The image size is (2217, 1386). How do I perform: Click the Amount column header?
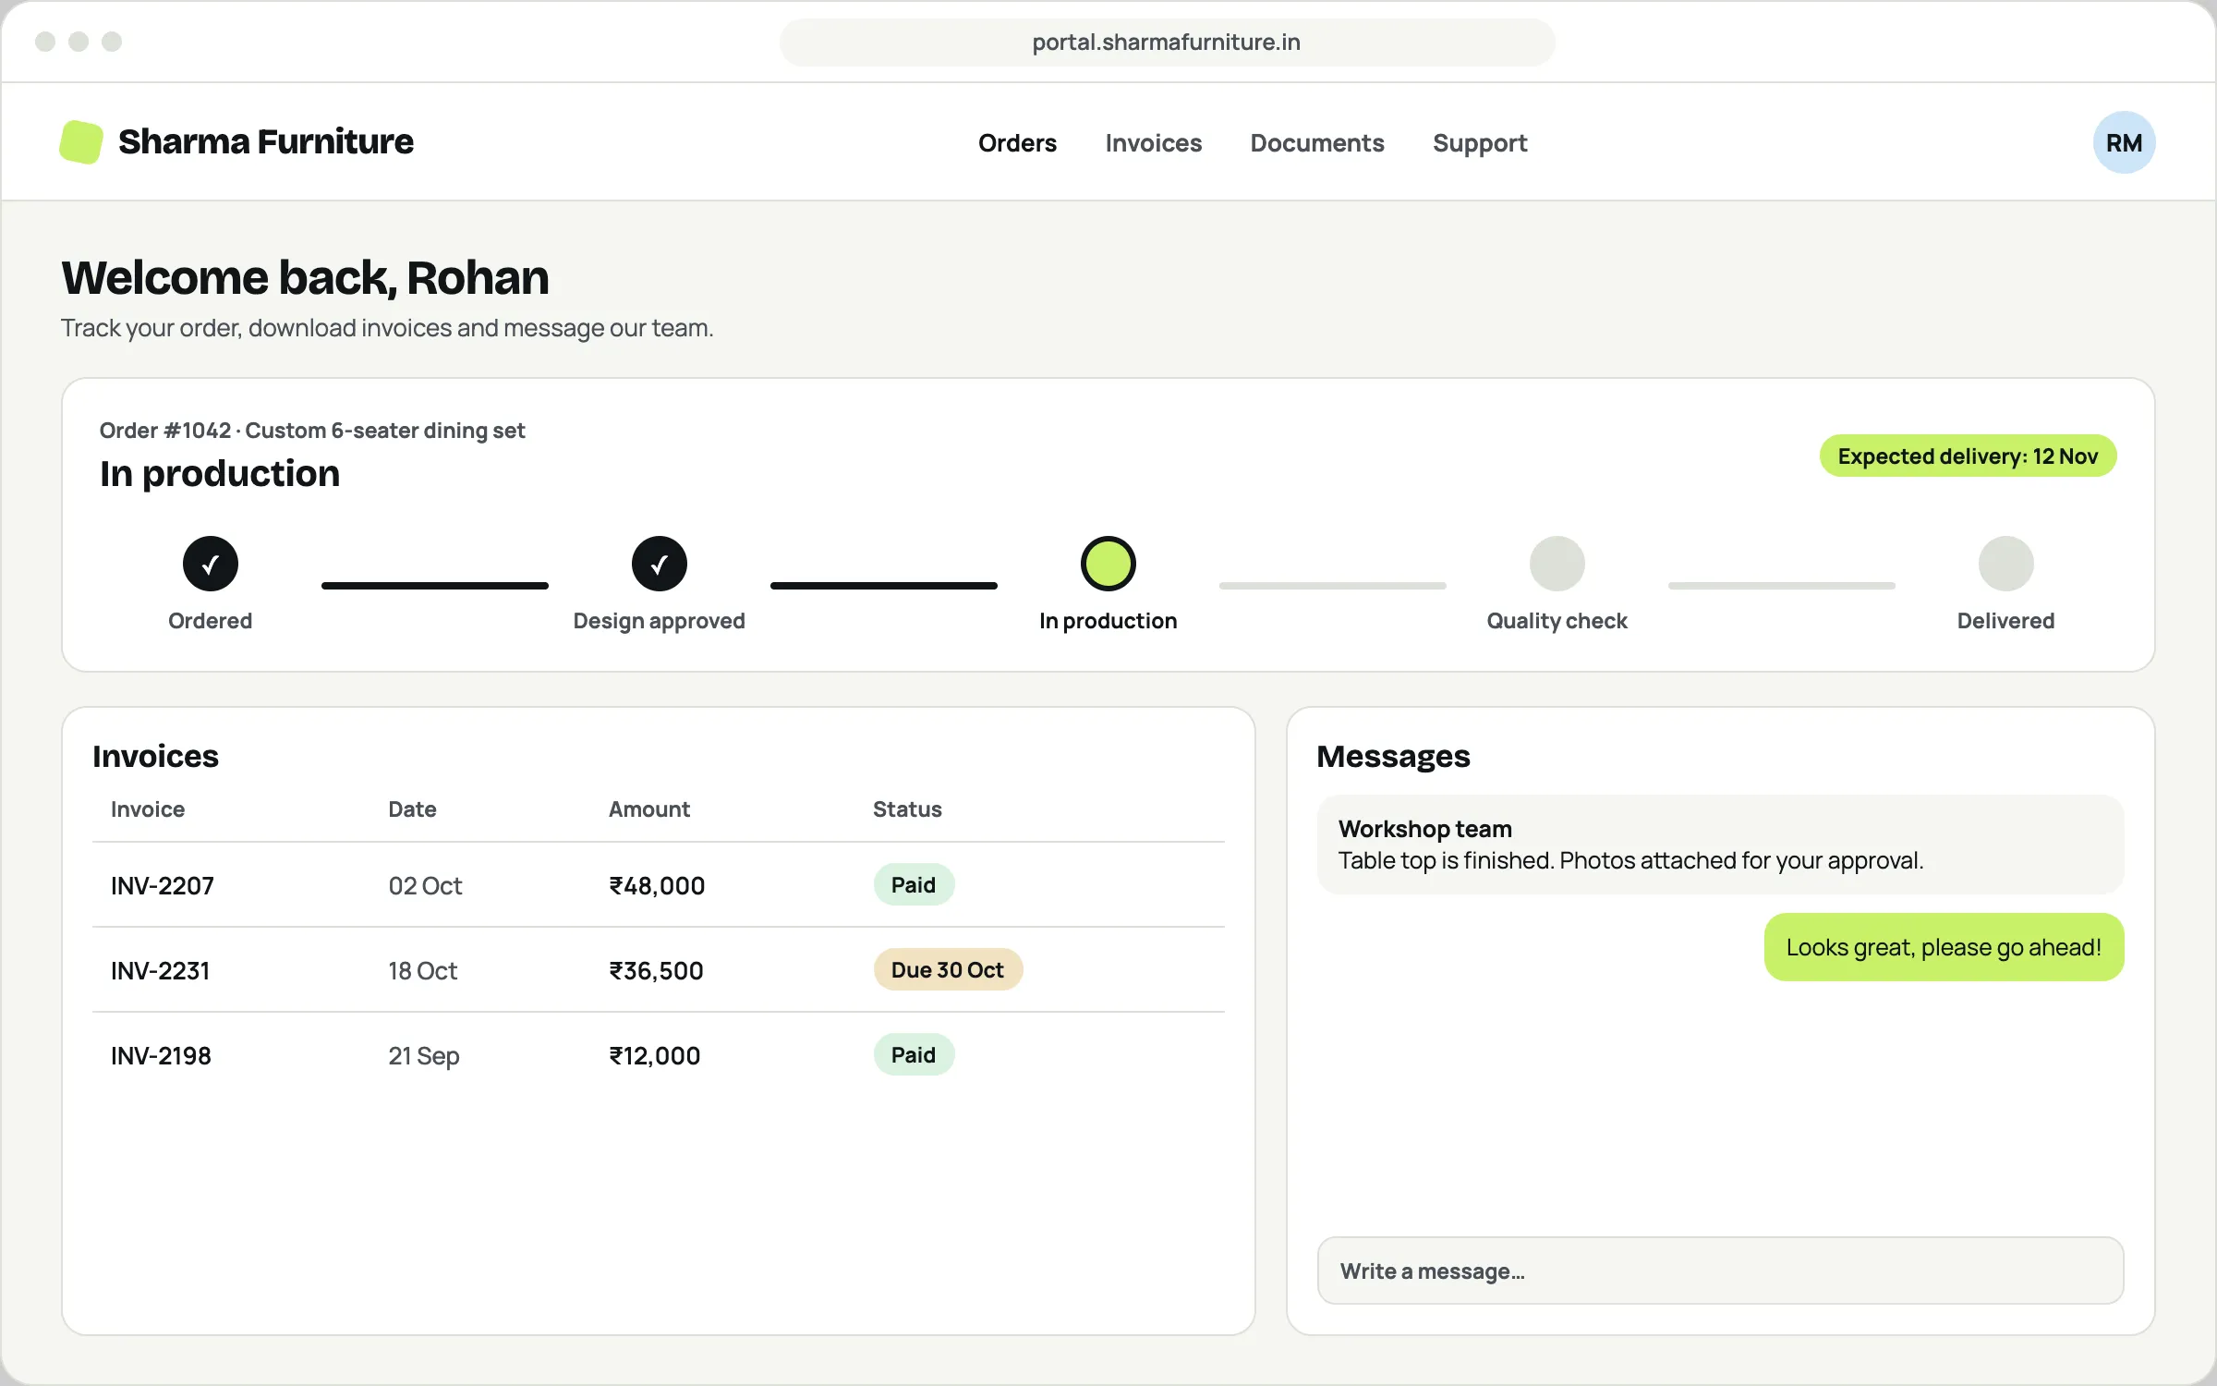649,809
